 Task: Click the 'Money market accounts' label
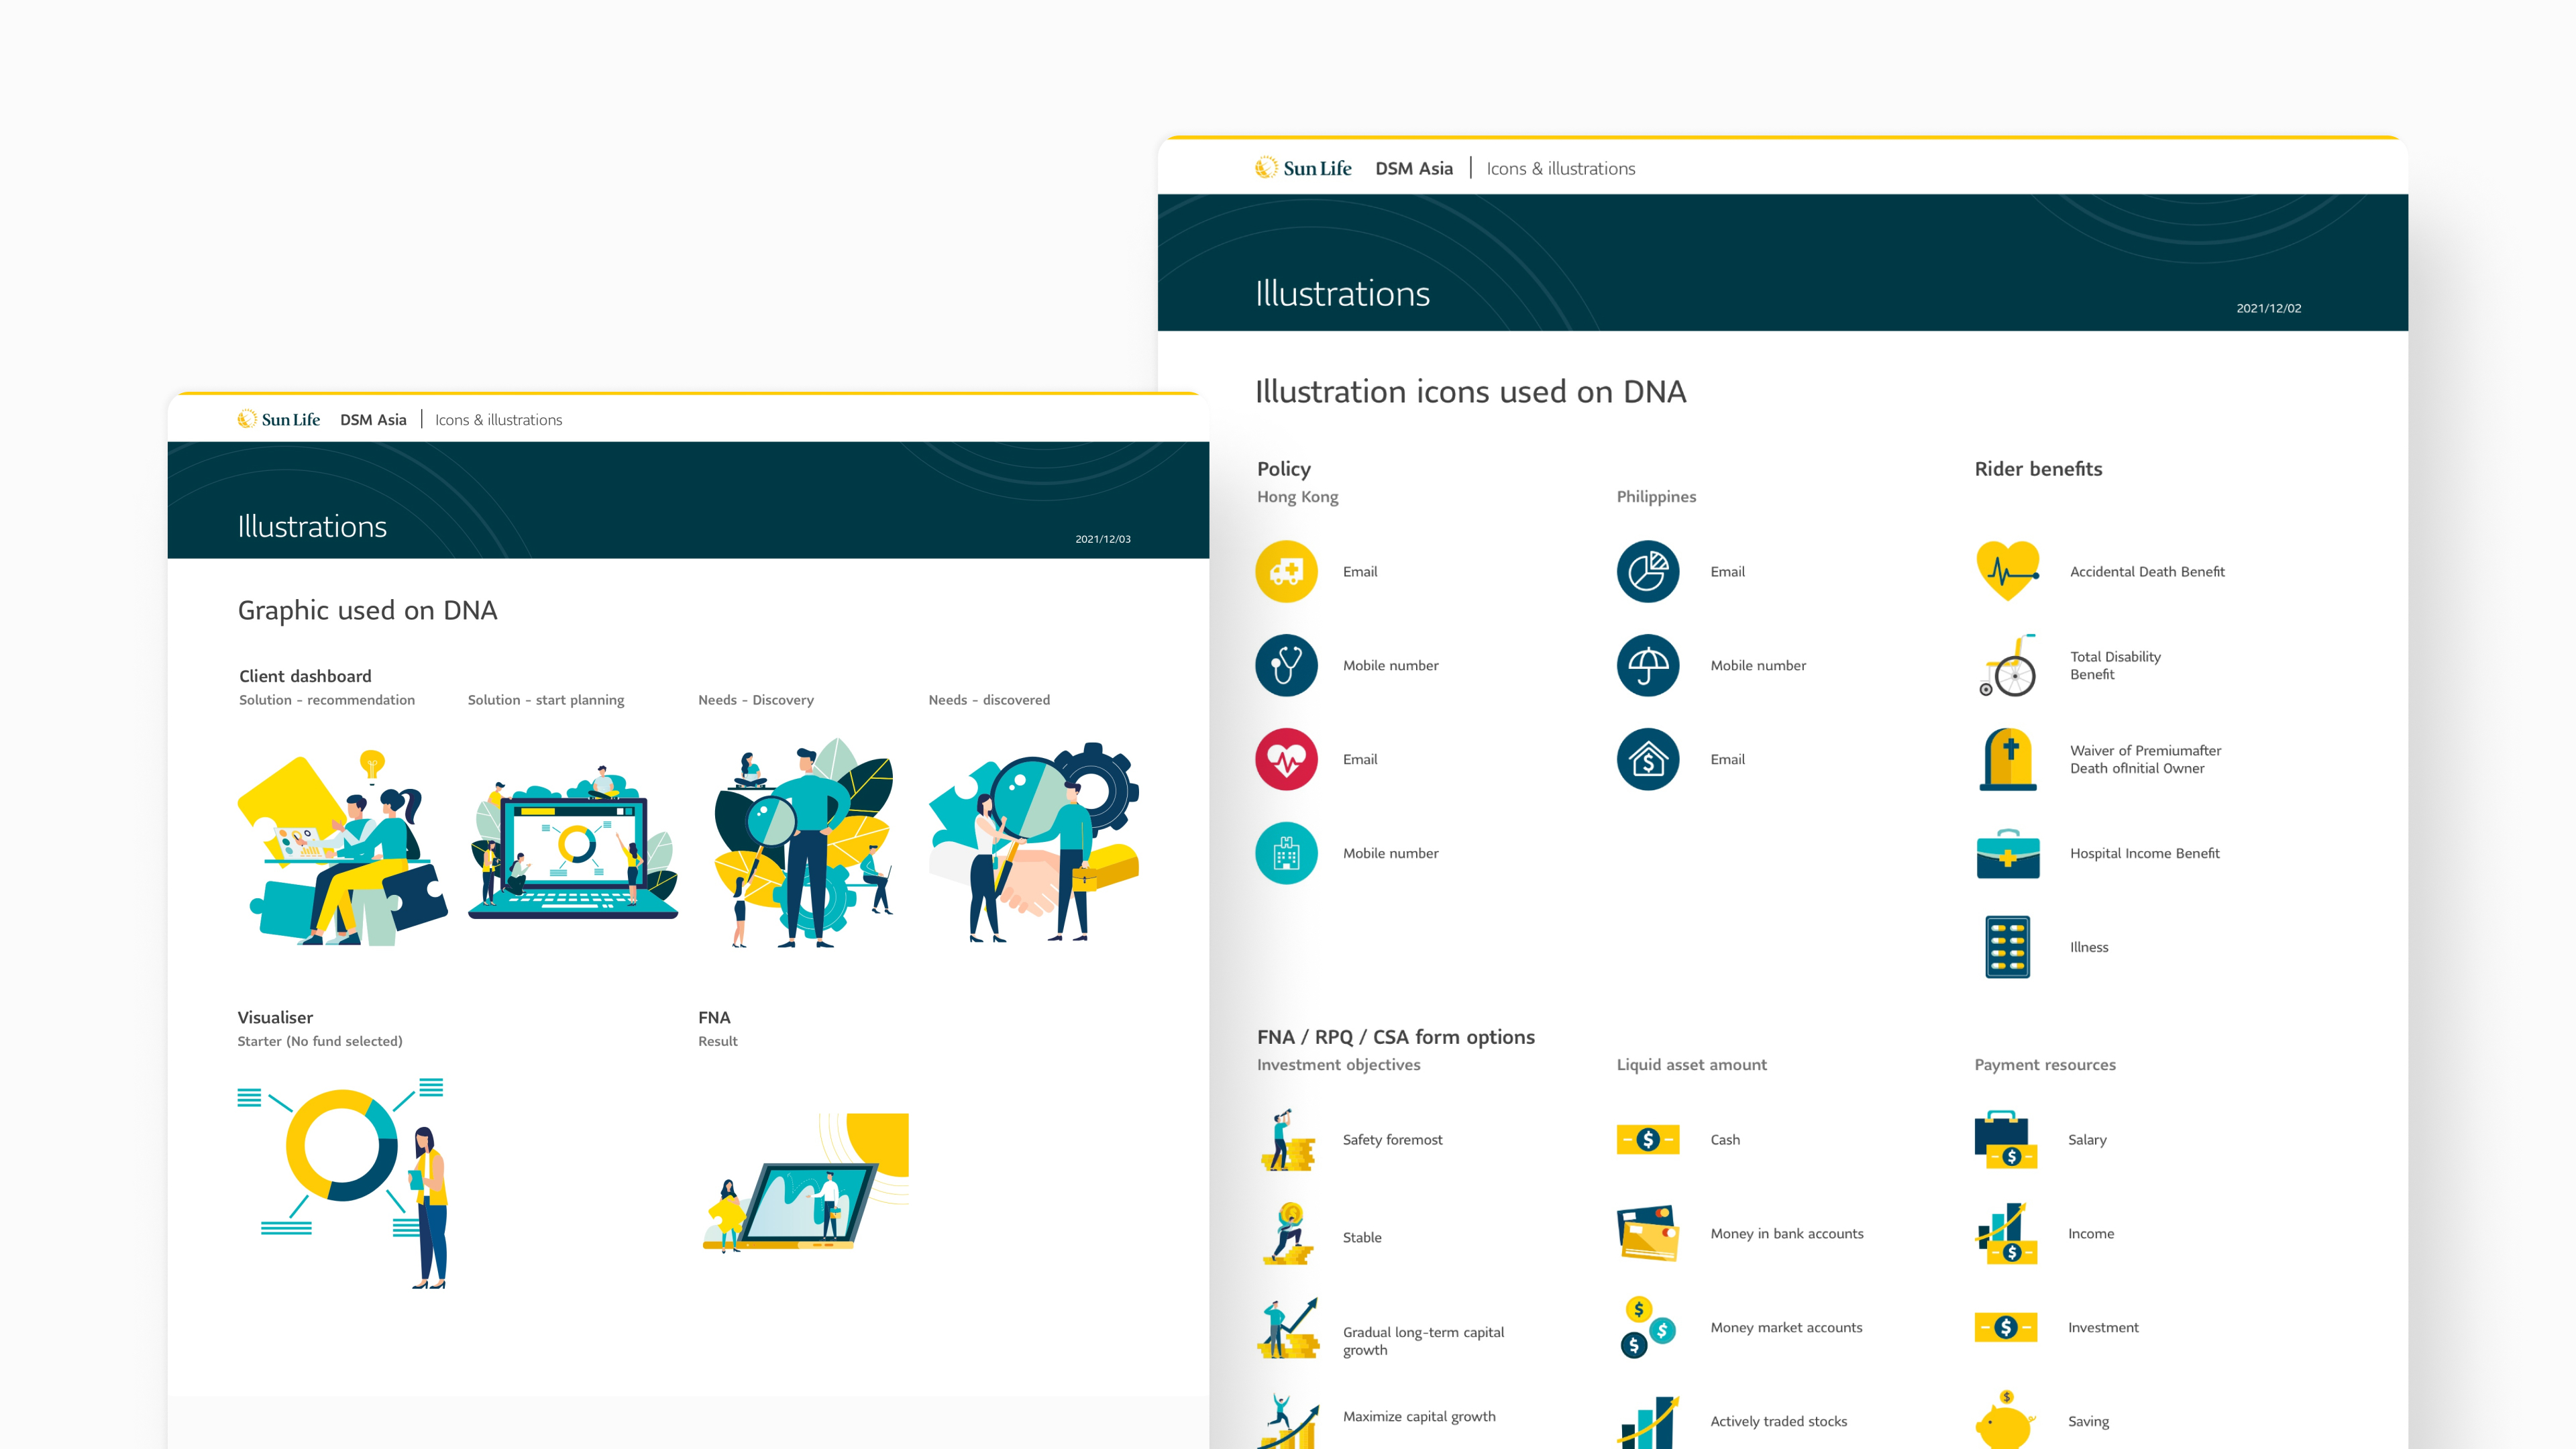1786,1328
